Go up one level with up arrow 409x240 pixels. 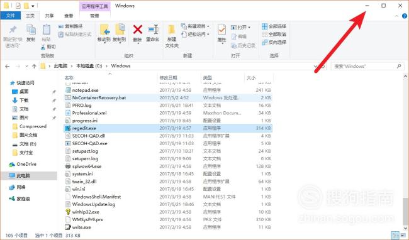click(x=34, y=67)
